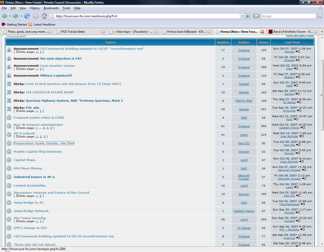The height and width of the screenshot is (252, 324).
Task: Open announcement 'the next objective in FAT'
Action: (61, 59)
